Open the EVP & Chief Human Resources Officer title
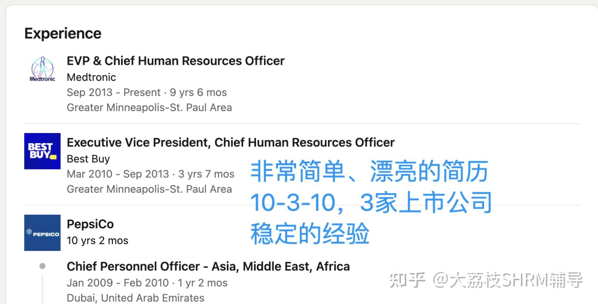598x304 pixels. coord(176,61)
